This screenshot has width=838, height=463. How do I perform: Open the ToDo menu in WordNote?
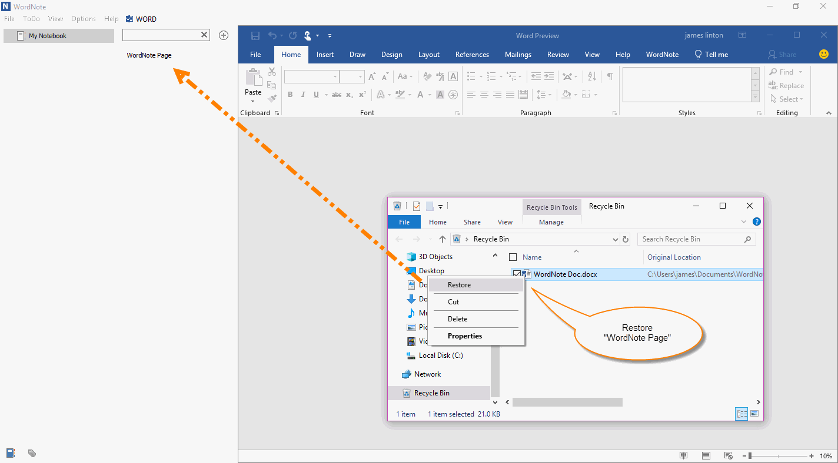[x=31, y=19]
